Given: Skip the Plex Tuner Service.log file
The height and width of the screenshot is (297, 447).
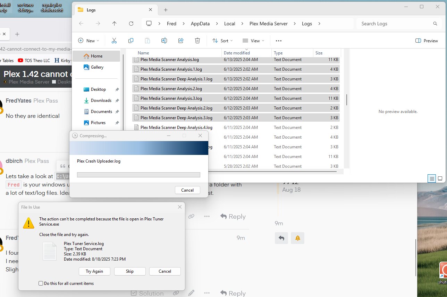Looking at the screenshot, I should (x=130, y=271).
